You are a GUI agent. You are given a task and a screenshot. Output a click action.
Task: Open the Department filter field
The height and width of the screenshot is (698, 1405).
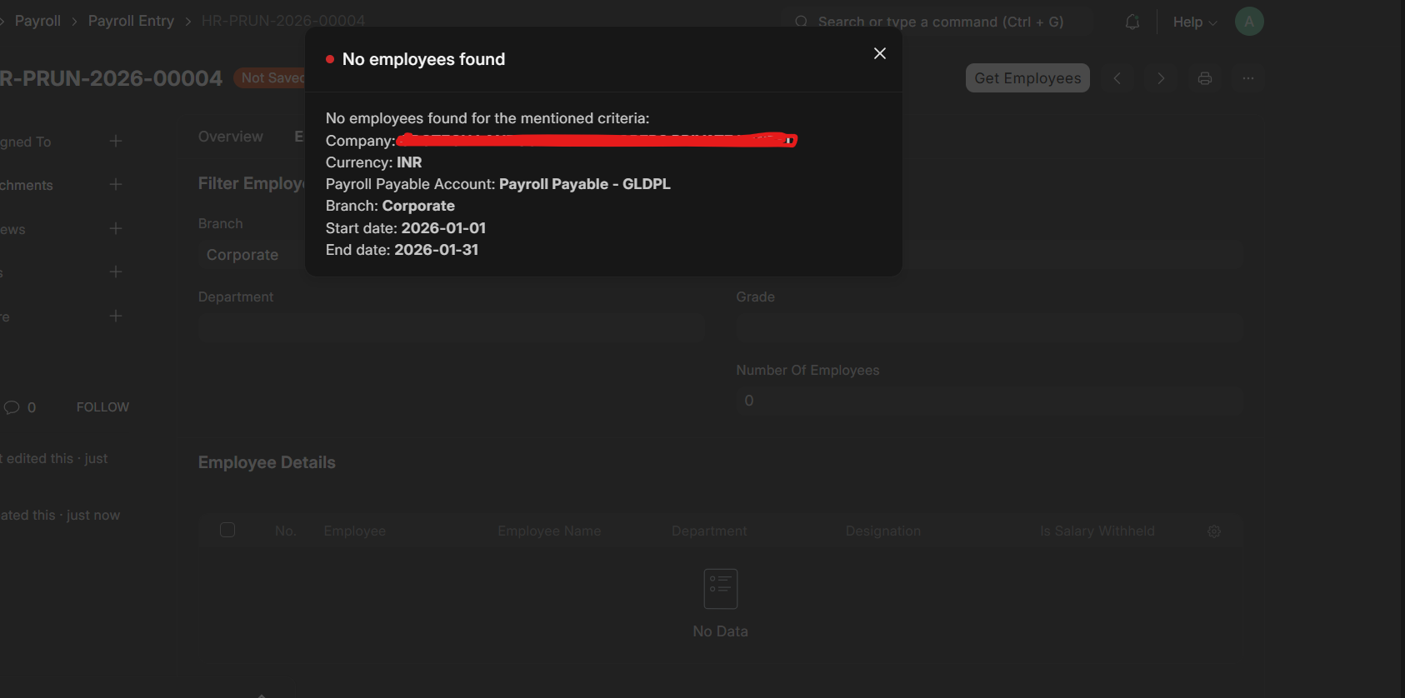point(450,328)
